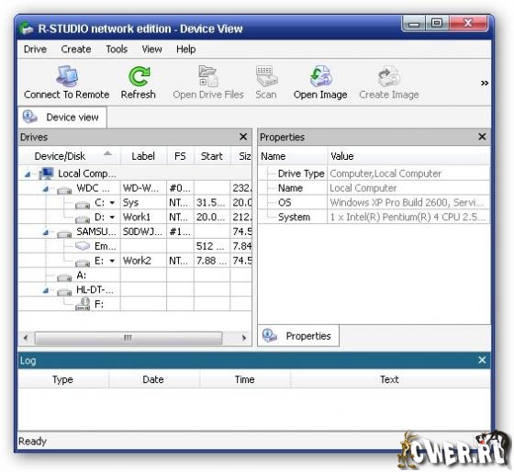Open the Create menu
The height and width of the screenshot is (472, 514).
pos(76,49)
